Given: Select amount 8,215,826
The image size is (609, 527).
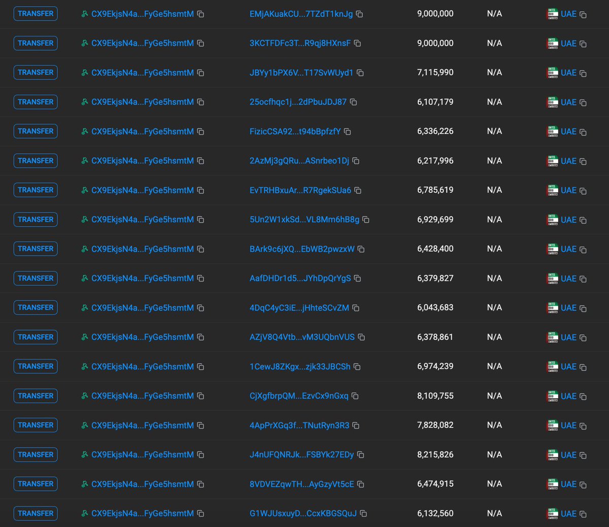Looking at the screenshot, I should pos(435,454).
